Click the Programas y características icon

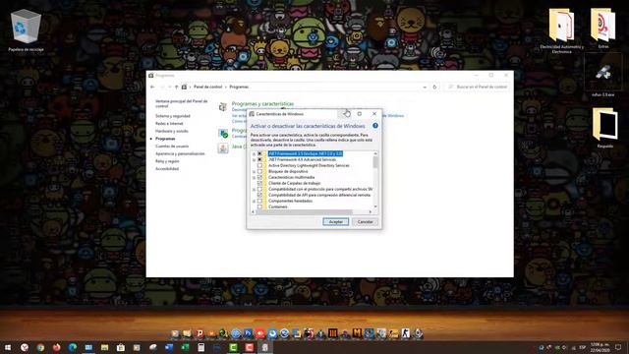223,107
